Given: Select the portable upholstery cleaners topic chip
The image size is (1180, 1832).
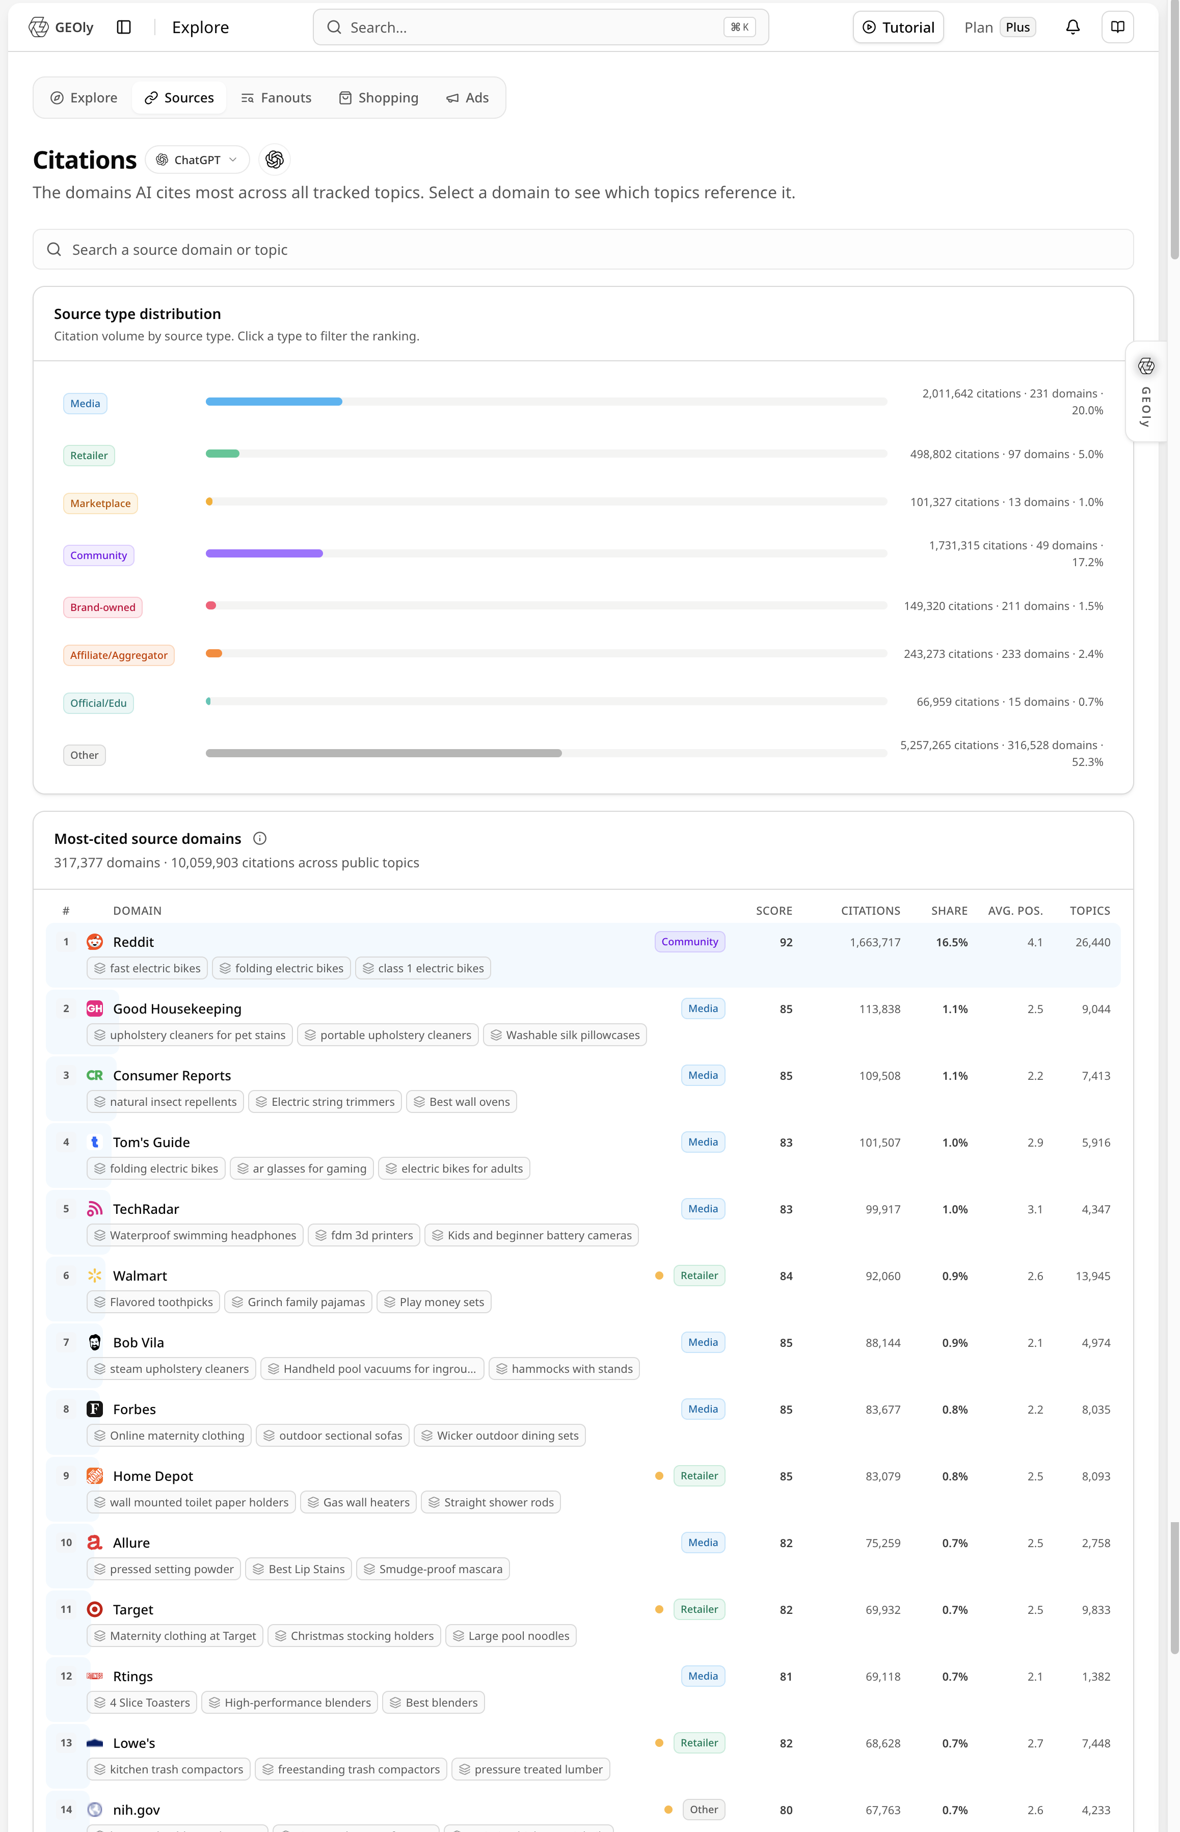Looking at the screenshot, I should coord(388,1034).
